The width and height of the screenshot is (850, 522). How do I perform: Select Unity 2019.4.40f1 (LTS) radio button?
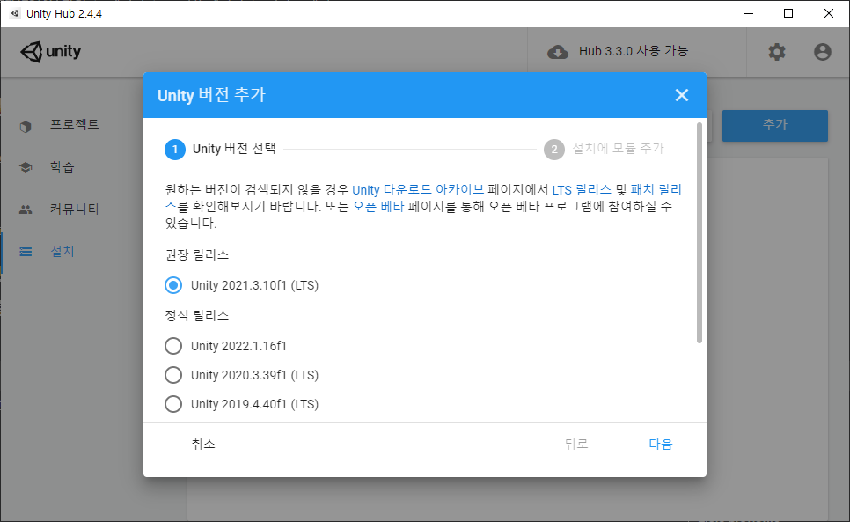[x=173, y=404]
